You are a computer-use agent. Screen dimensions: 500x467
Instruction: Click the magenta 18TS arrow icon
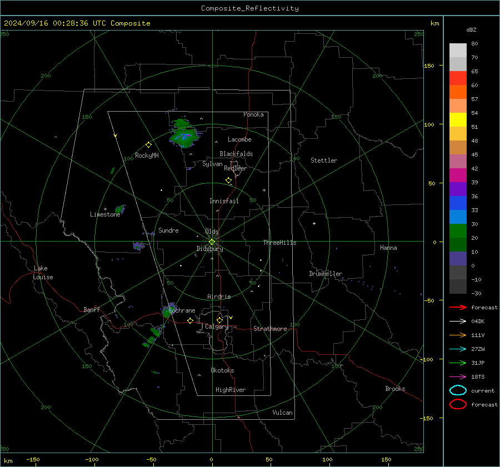point(458,377)
